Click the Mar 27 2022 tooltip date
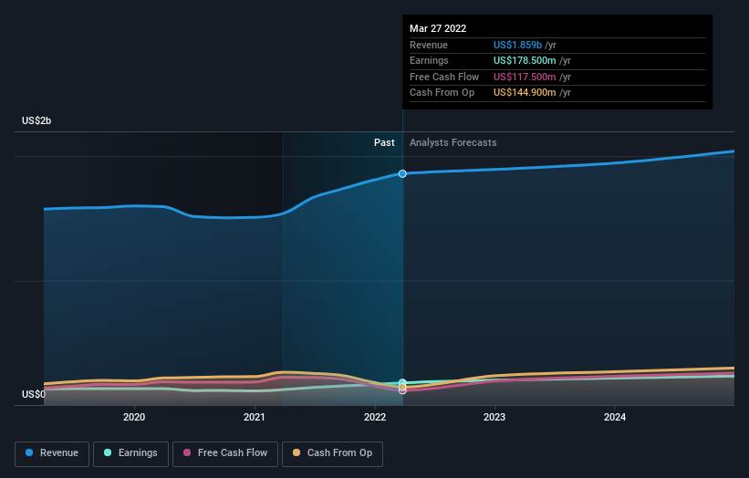The image size is (749, 478). point(438,28)
